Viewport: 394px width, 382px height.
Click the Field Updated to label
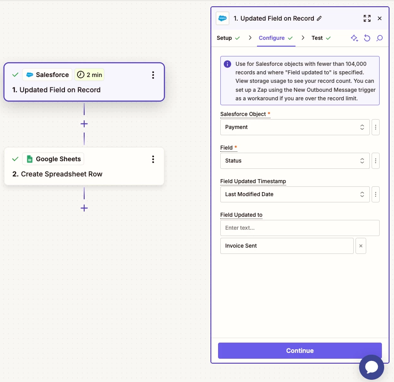241,215
